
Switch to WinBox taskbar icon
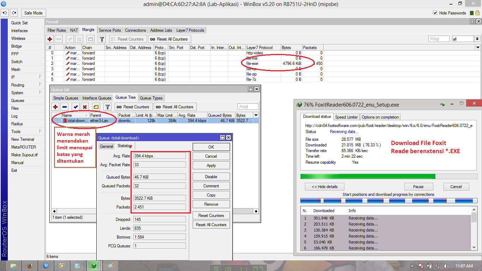46,266
